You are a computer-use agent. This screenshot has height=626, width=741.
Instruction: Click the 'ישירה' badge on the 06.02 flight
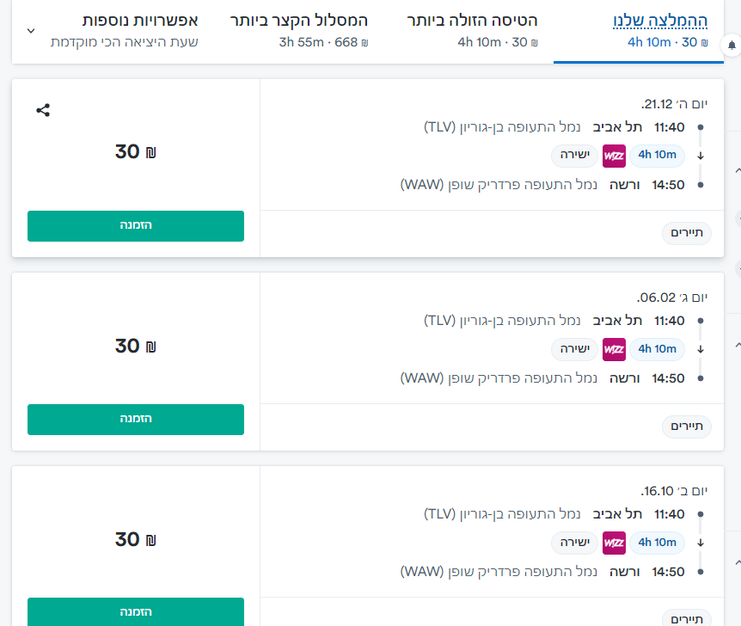(573, 349)
